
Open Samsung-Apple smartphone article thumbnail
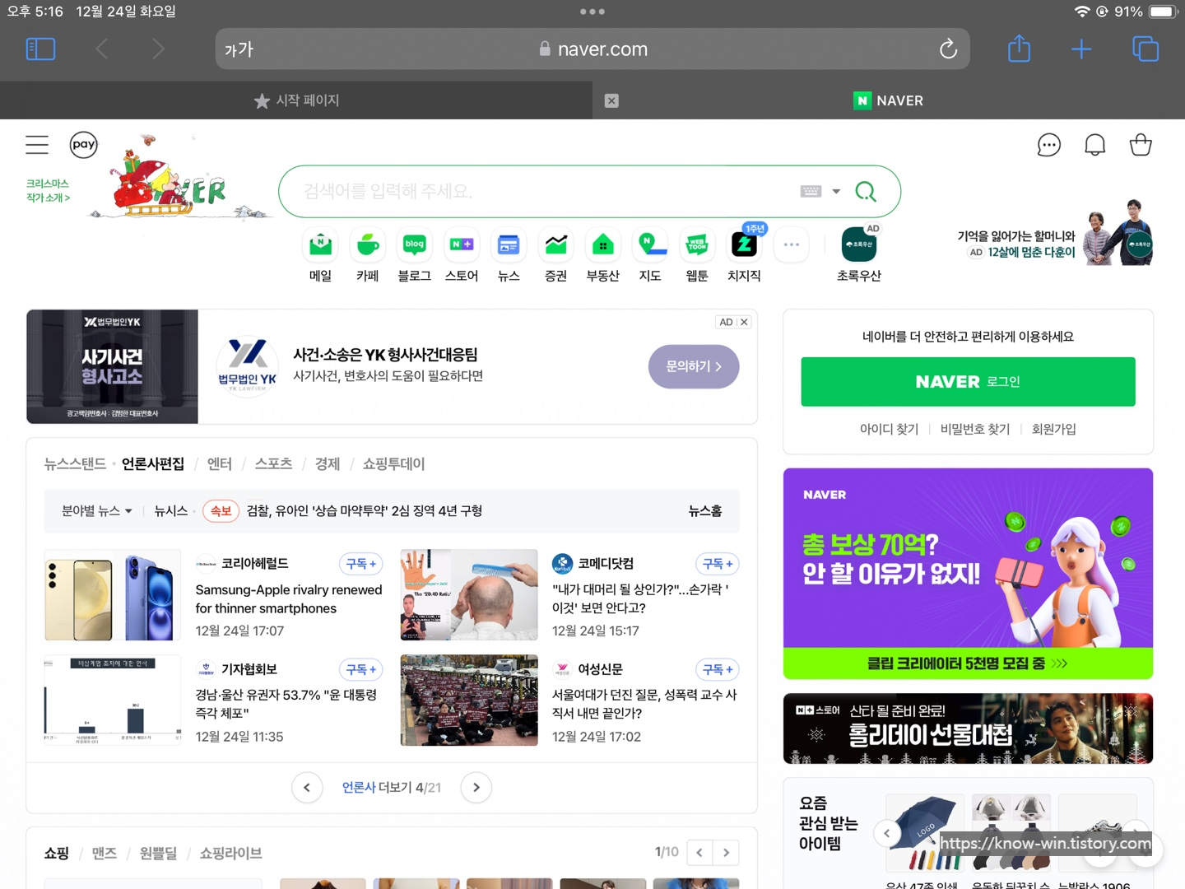point(112,595)
